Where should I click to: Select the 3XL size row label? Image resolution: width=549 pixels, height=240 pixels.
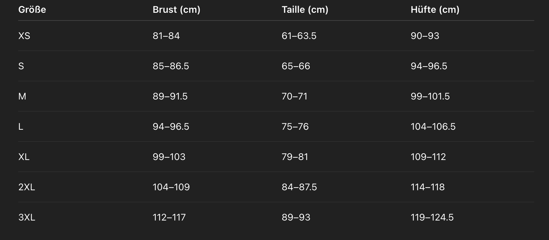[27, 217]
